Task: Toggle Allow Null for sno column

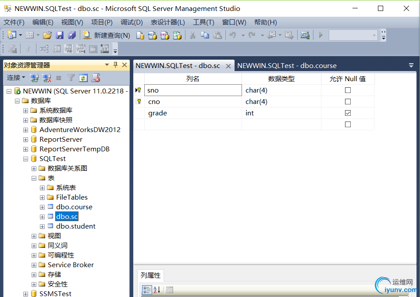Action: (x=348, y=90)
